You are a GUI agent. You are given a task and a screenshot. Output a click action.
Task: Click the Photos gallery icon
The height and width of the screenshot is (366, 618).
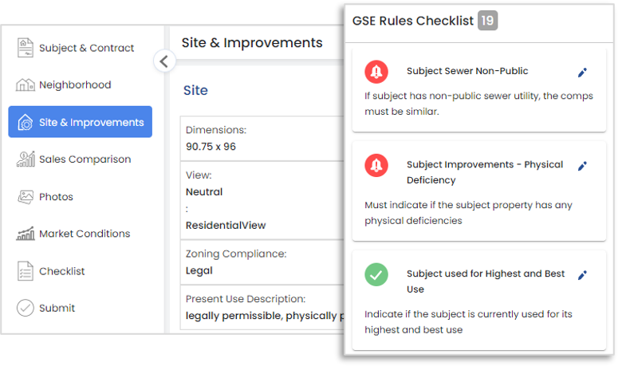pyautogui.click(x=26, y=197)
